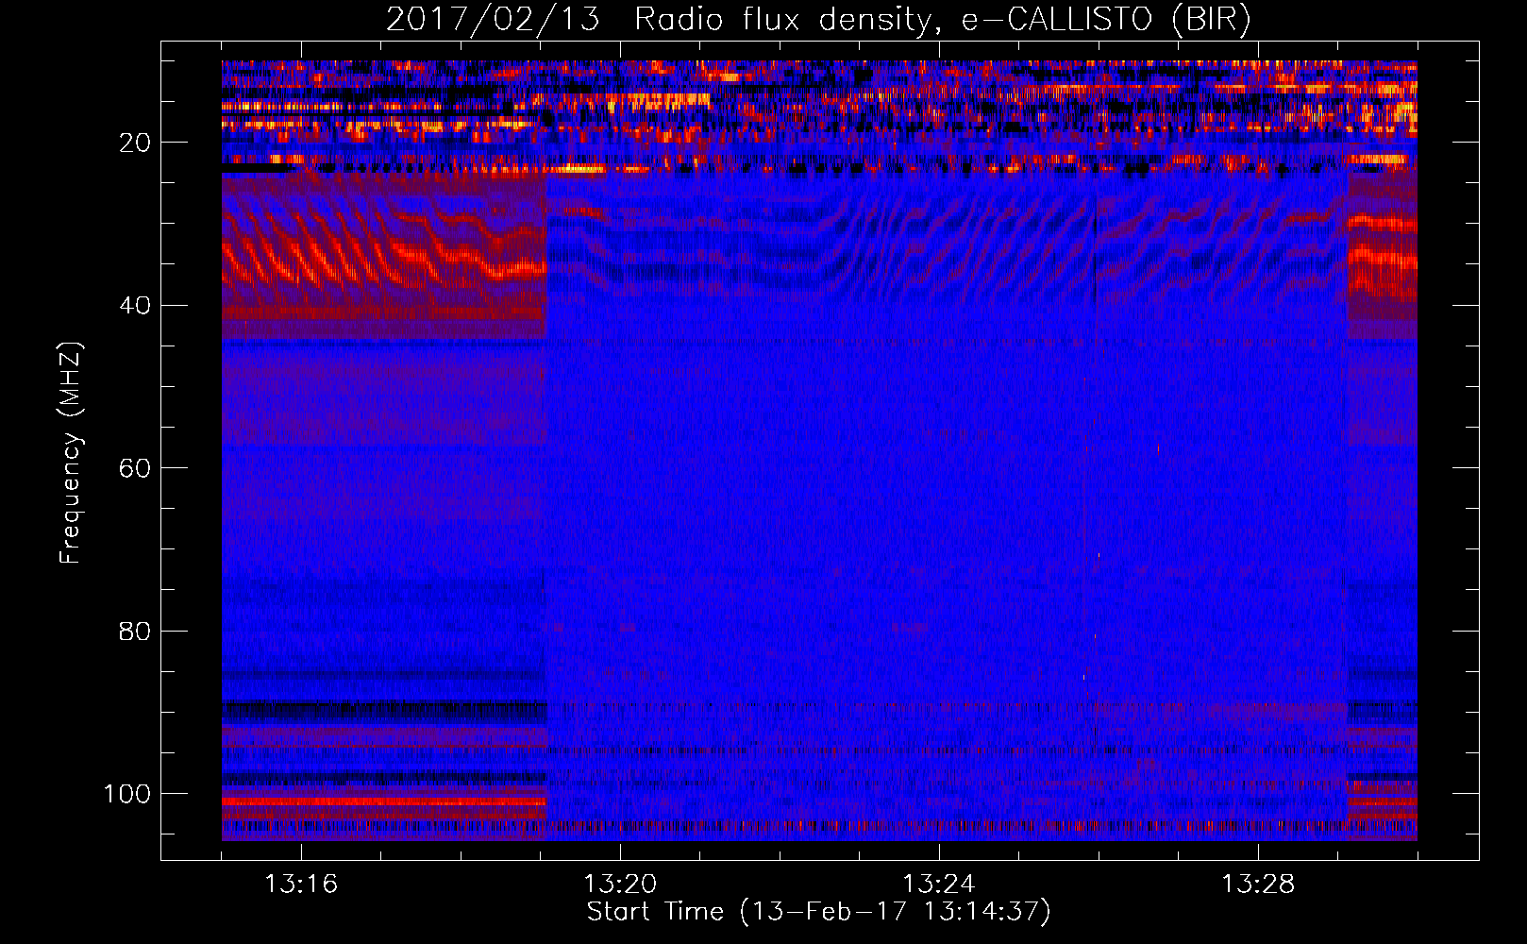Select the 13:28 time tick label
Screen dimensions: 1527x944
pos(1258,884)
